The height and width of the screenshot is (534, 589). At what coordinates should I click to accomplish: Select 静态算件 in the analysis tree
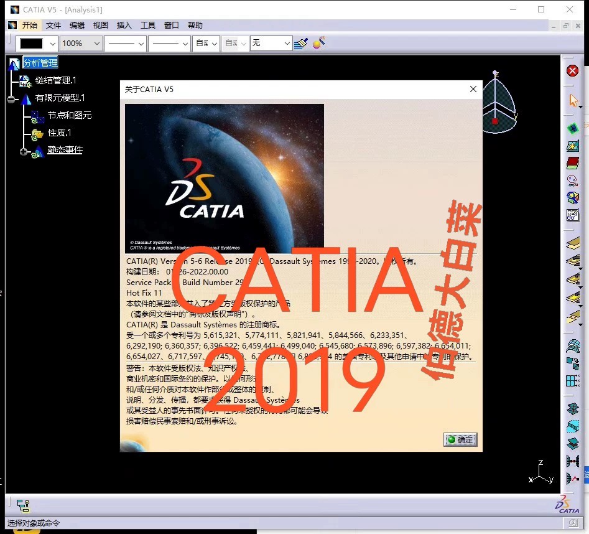[65, 149]
